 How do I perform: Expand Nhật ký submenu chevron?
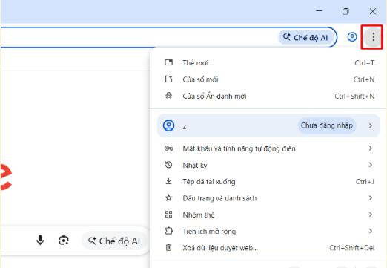coord(370,165)
